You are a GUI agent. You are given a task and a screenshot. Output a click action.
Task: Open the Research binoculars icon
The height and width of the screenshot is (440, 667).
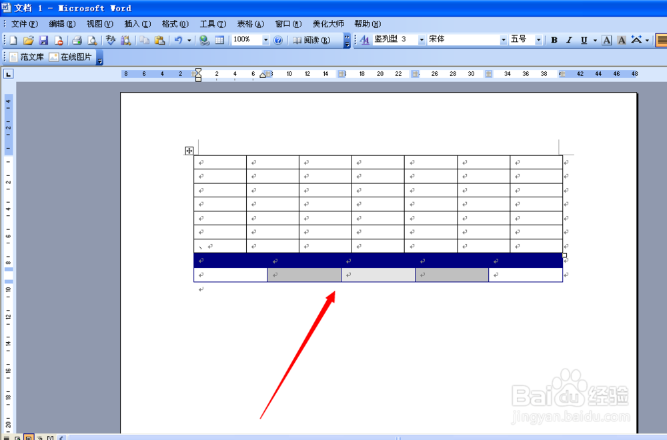tap(126, 41)
